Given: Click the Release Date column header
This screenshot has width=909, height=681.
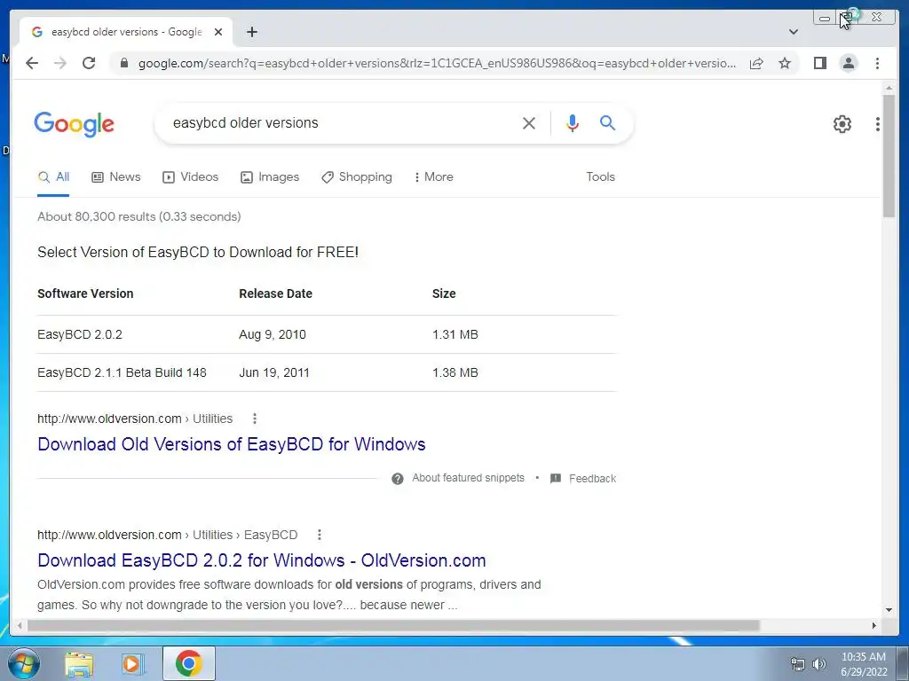Looking at the screenshot, I should 275,294.
